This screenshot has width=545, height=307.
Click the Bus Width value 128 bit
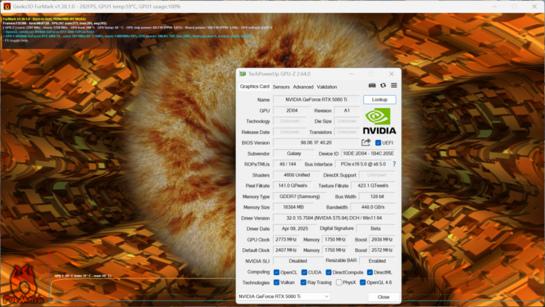coord(377,197)
